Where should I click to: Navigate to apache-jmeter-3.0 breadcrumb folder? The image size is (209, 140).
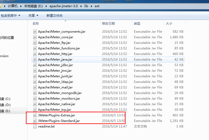[x=64, y=6]
